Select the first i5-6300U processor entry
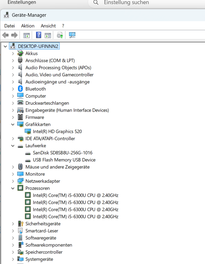 pyautogui.click(x=75, y=195)
